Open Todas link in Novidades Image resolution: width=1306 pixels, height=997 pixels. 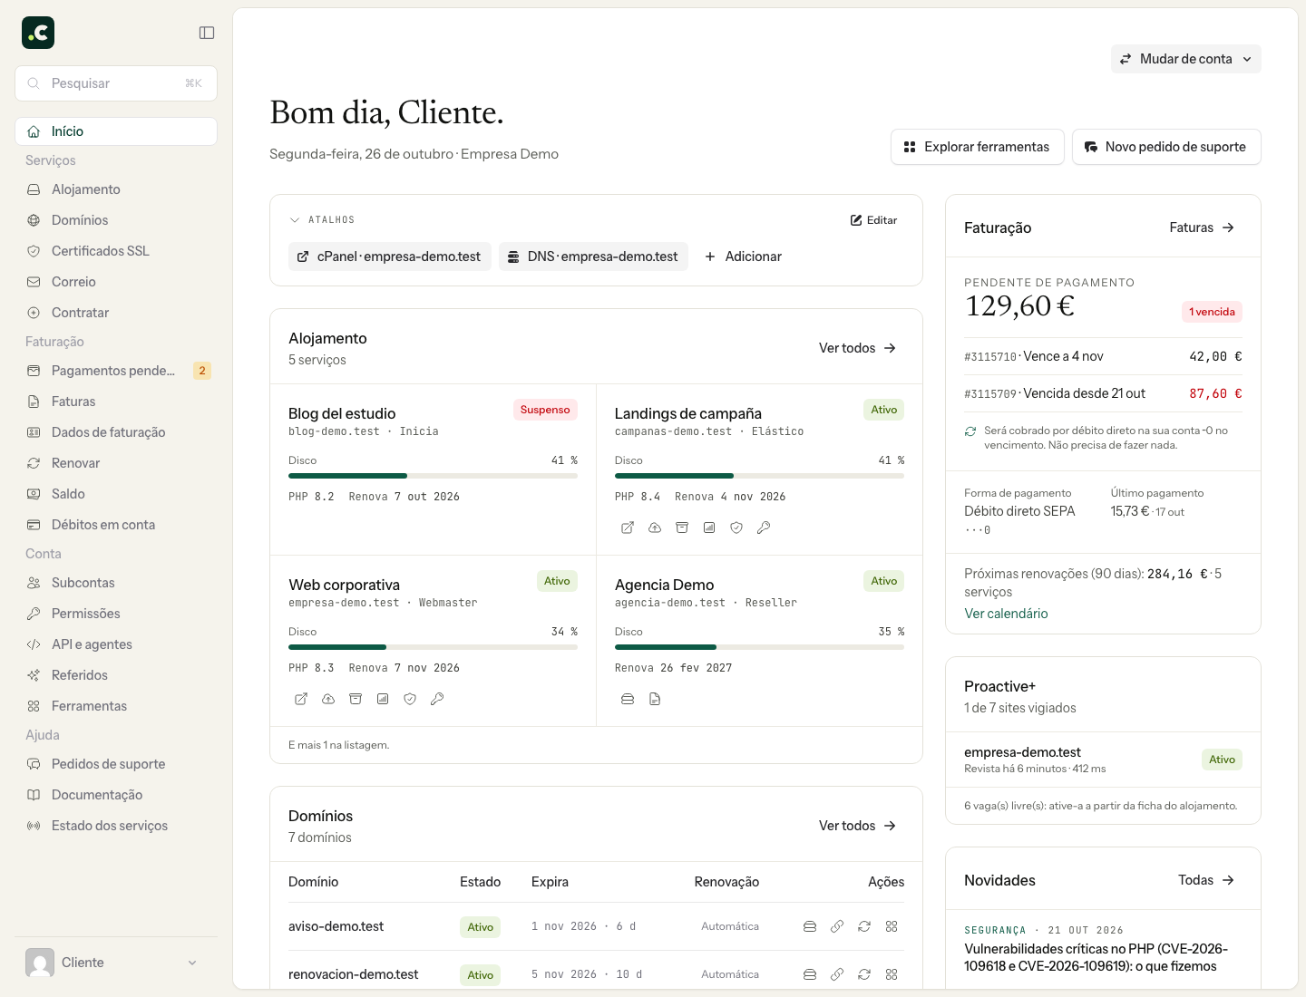tap(1205, 880)
